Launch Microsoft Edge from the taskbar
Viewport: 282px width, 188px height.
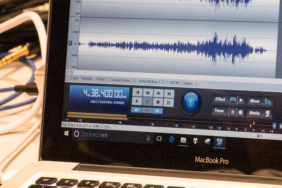pyautogui.click(x=171, y=140)
